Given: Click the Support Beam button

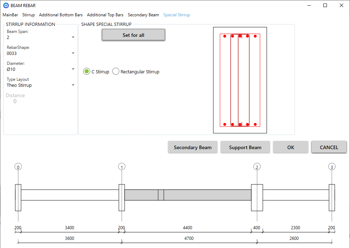Looking at the screenshot, I should point(245,147).
